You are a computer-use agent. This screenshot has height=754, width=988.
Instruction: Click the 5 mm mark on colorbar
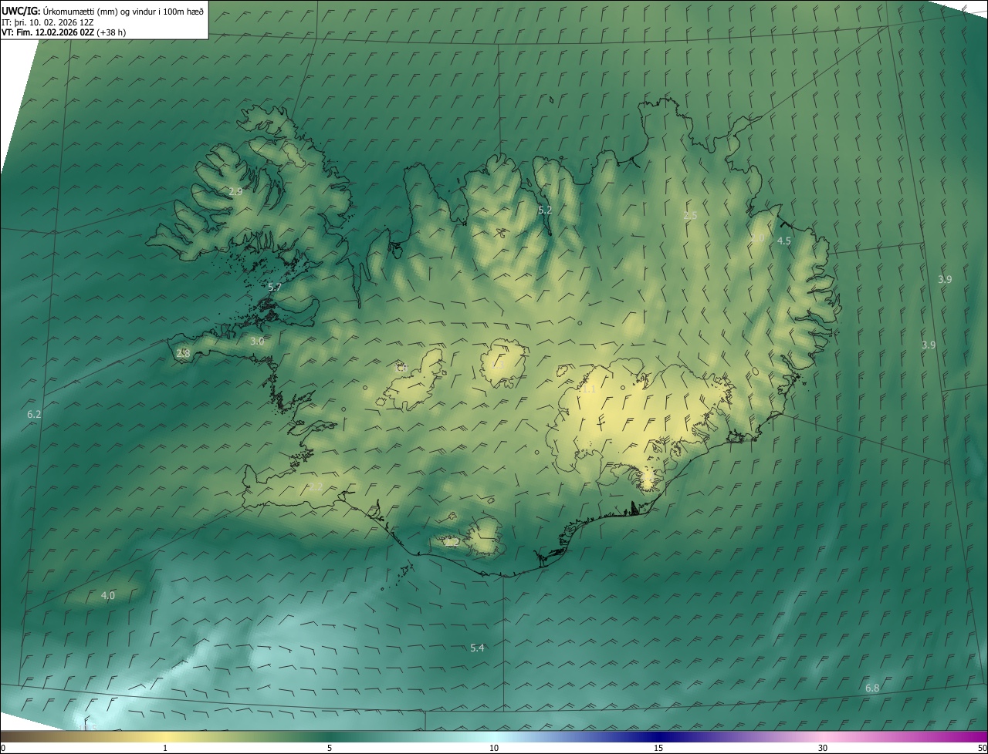(x=330, y=748)
